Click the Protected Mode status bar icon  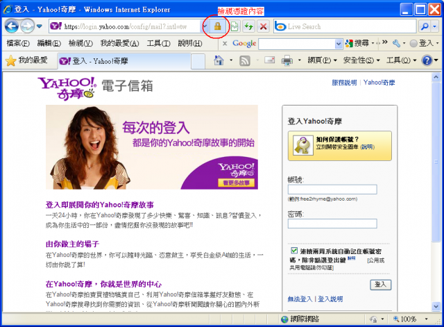click(373, 319)
